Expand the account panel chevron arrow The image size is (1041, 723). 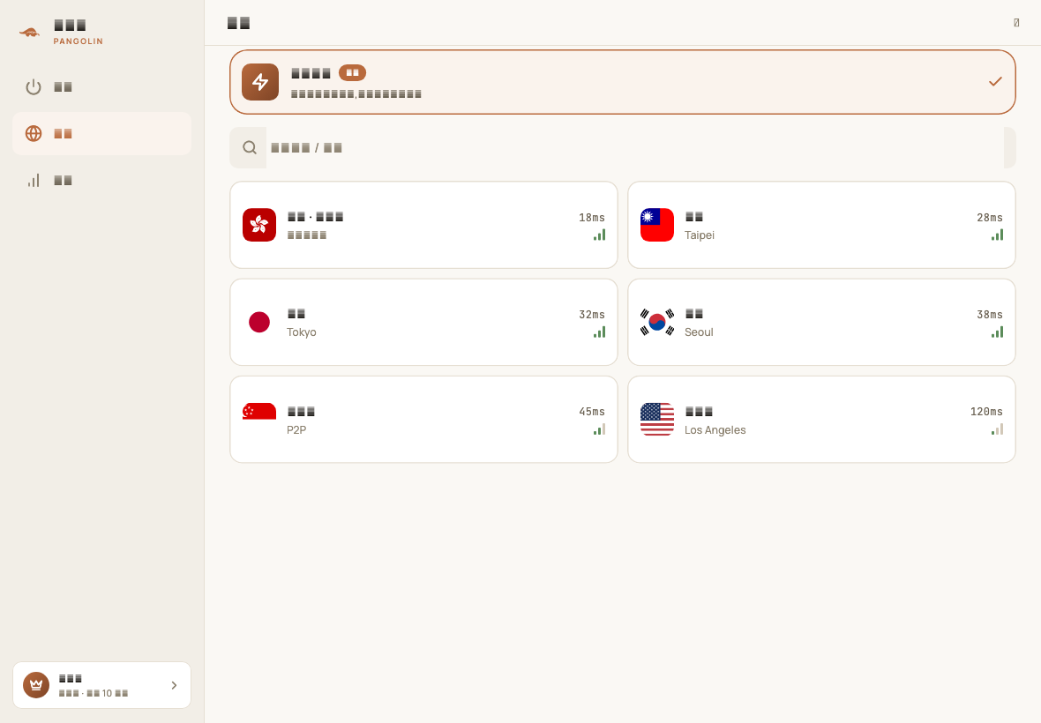[x=174, y=685]
